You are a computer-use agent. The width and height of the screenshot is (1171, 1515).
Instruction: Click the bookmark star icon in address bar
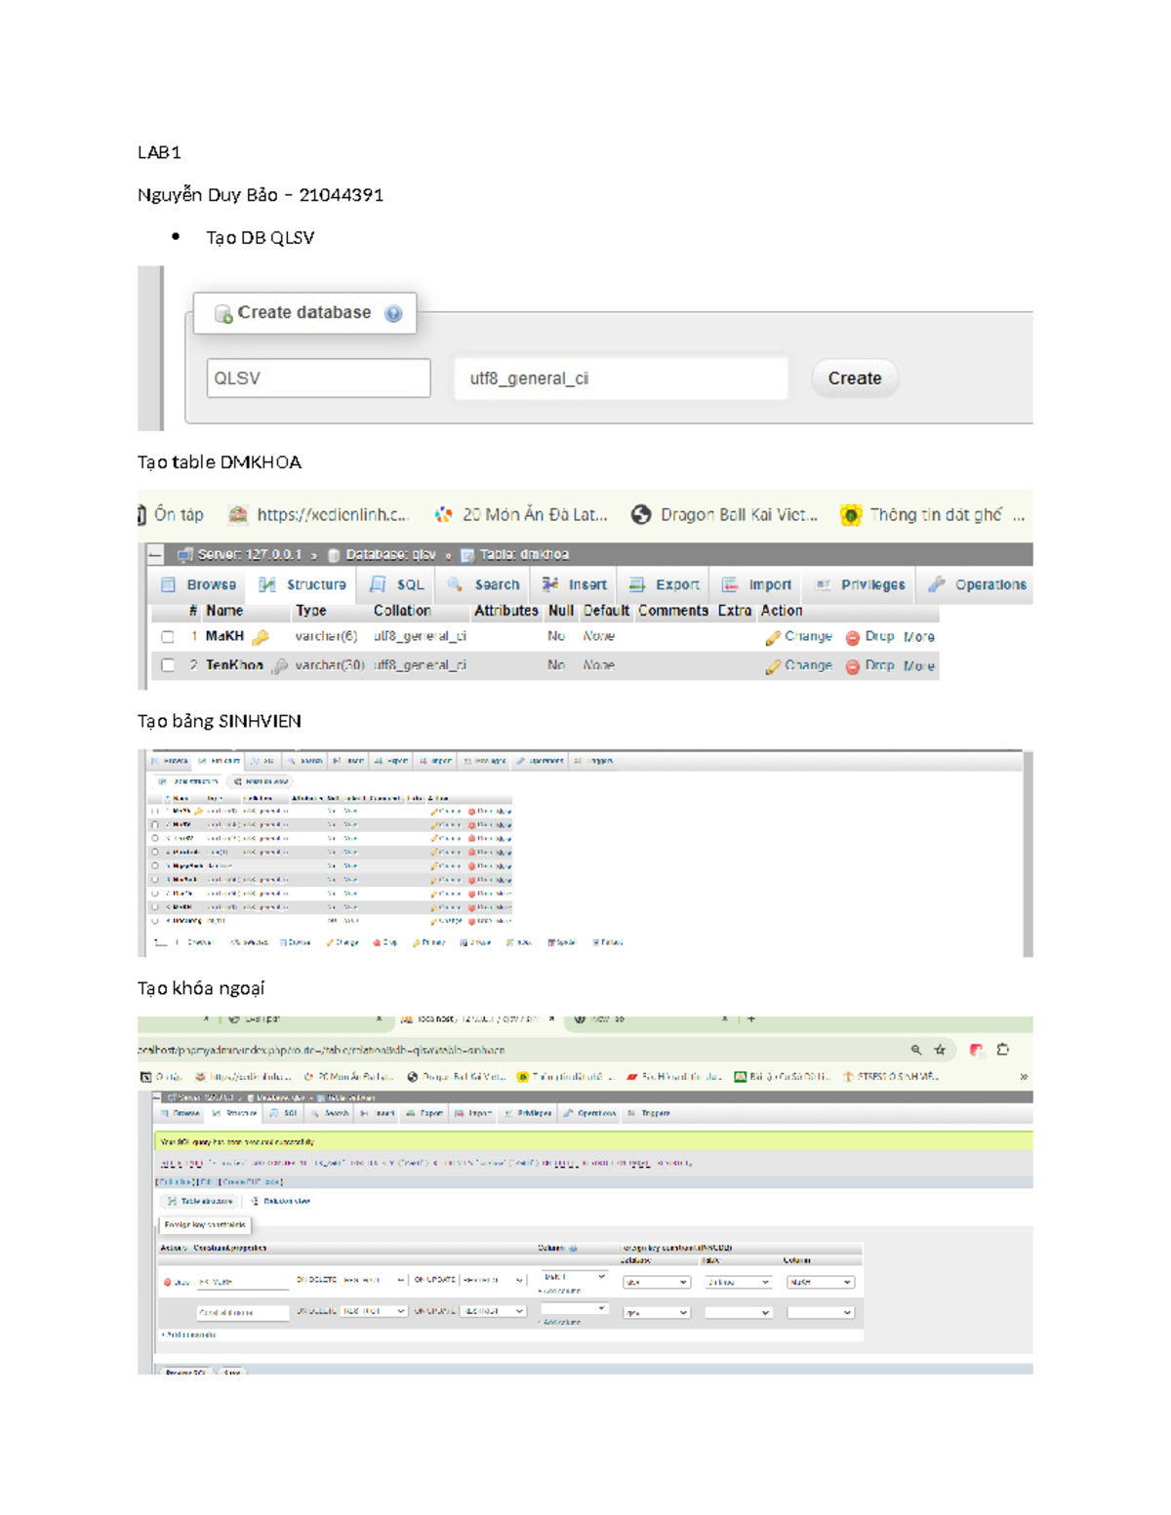click(x=940, y=1050)
